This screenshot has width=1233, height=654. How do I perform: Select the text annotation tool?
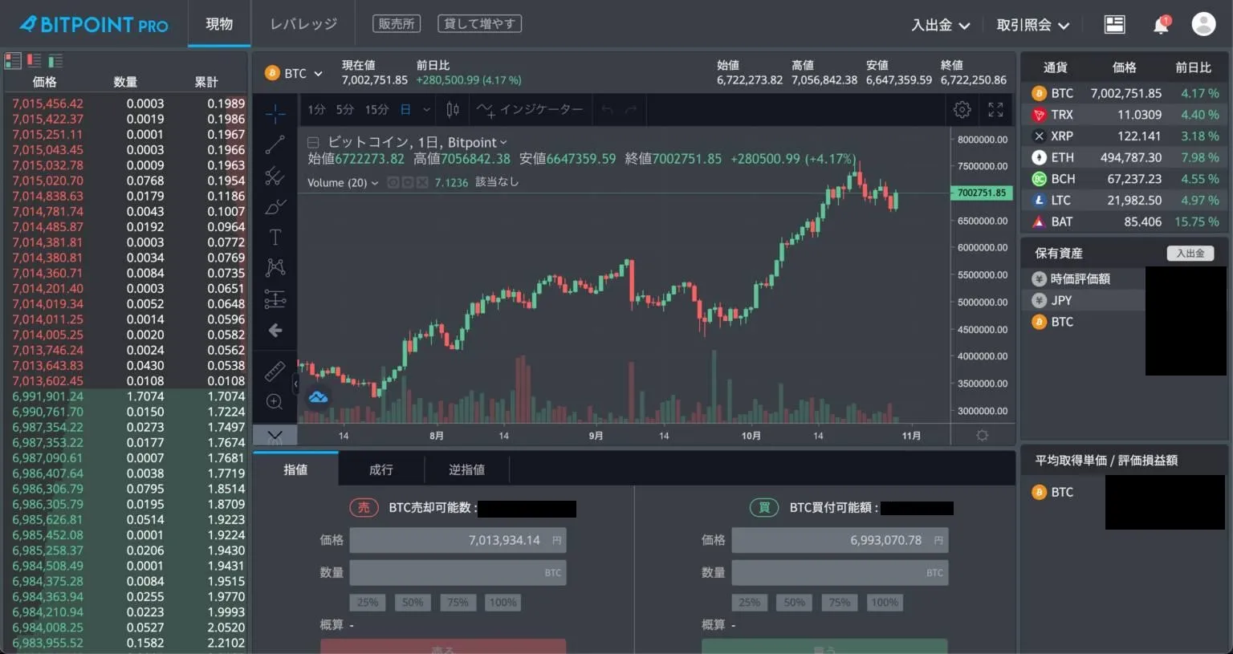(275, 237)
